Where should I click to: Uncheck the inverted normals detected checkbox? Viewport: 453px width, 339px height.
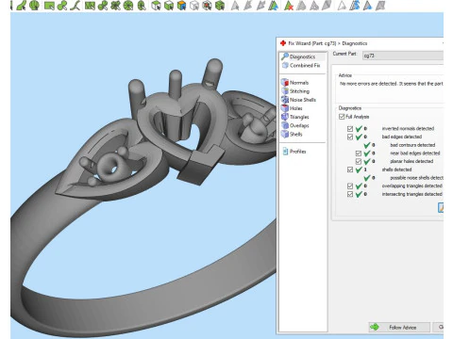(x=350, y=129)
